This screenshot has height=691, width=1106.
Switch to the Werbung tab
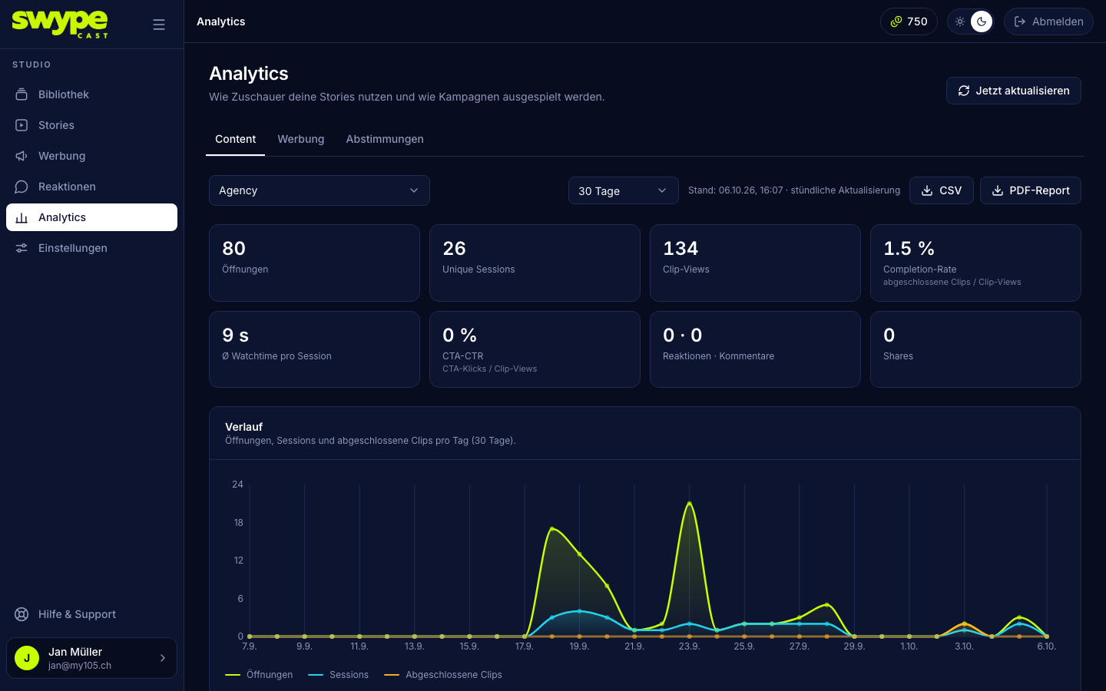coord(301,139)
